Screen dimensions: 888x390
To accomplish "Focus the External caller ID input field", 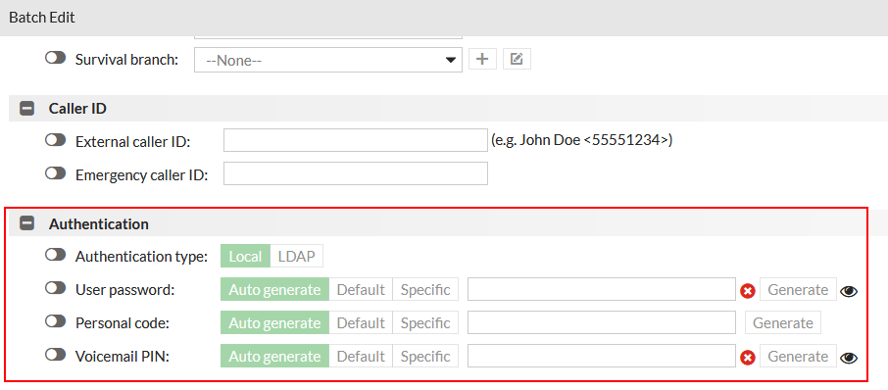I will click(x=356, y=140).
